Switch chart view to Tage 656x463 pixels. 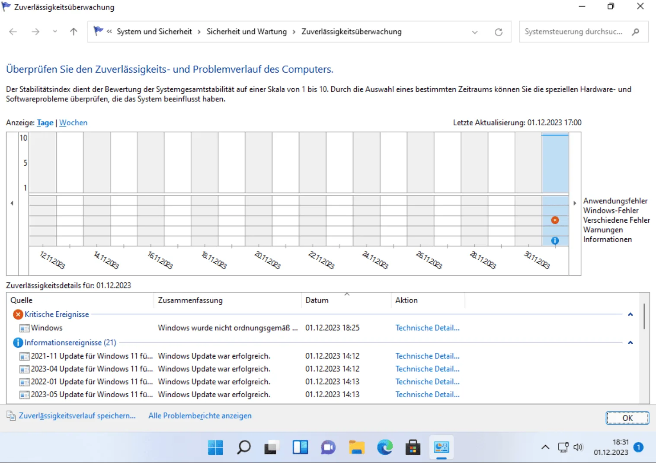tap(45, 123)
